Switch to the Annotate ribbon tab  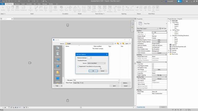click(x=29, y=4)
